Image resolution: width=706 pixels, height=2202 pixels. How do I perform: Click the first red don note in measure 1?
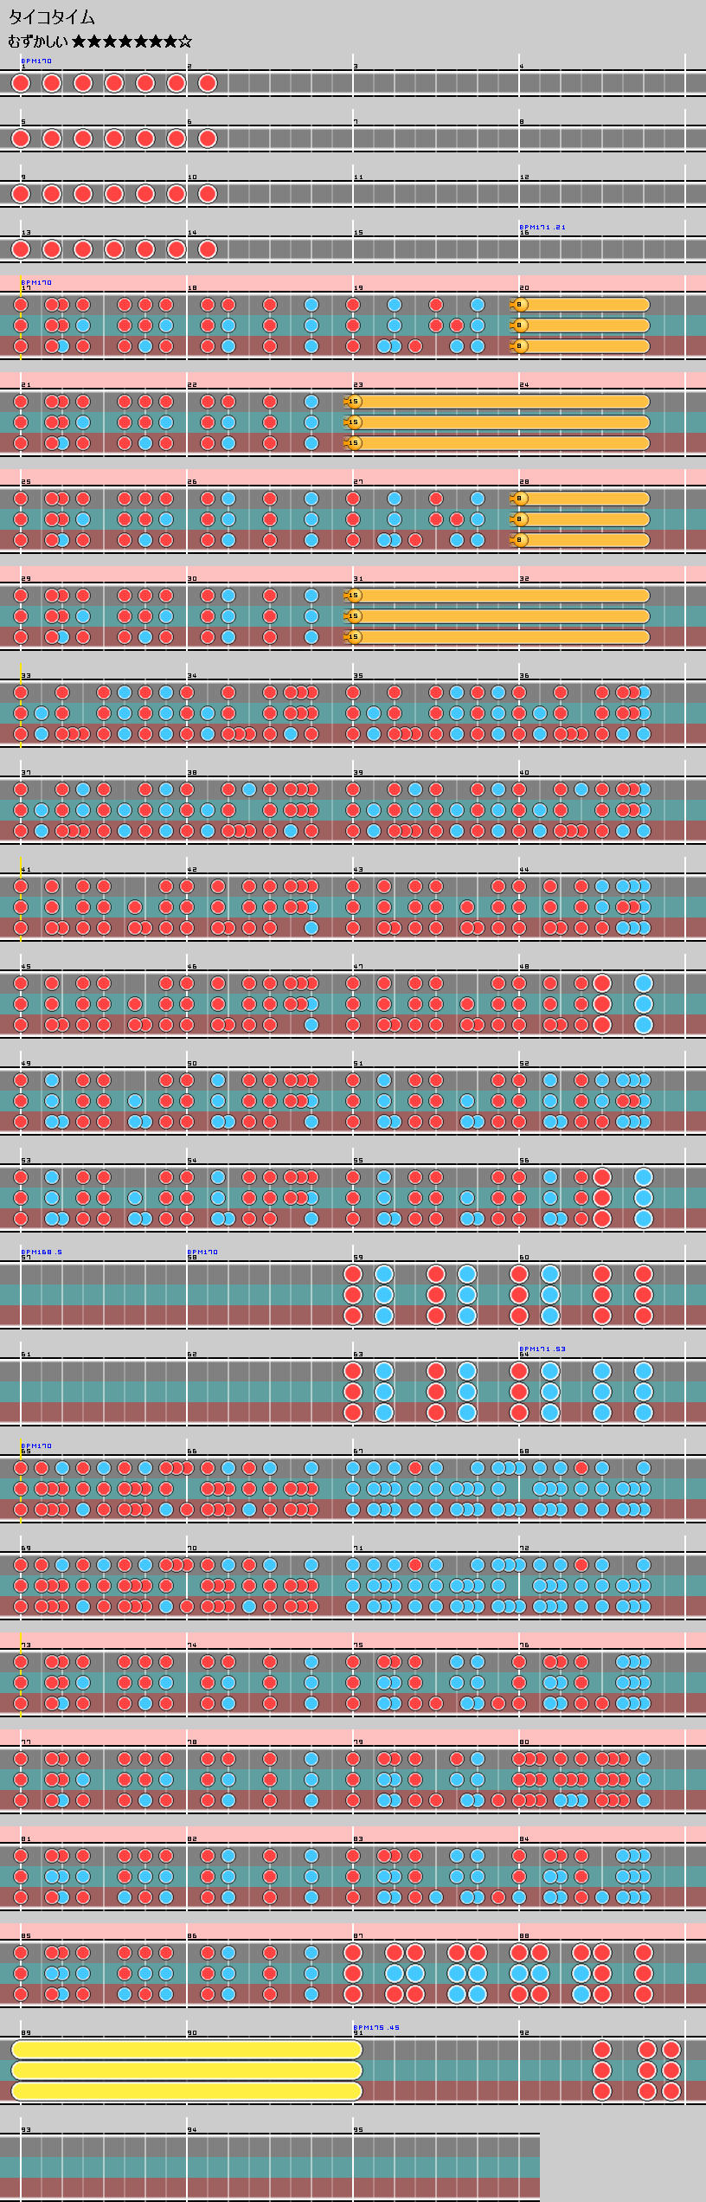21,83
